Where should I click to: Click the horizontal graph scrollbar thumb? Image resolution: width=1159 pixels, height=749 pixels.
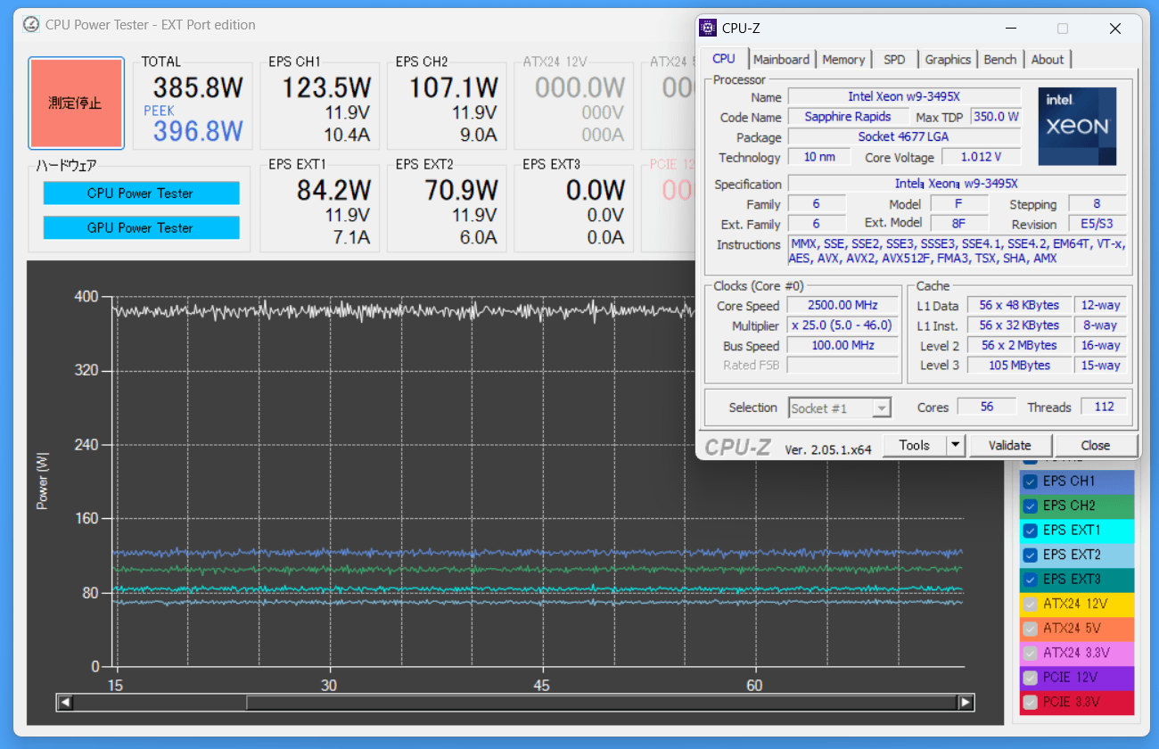603,703
